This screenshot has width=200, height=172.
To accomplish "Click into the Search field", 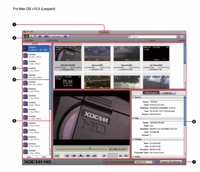I will click(x=153, y=37).
